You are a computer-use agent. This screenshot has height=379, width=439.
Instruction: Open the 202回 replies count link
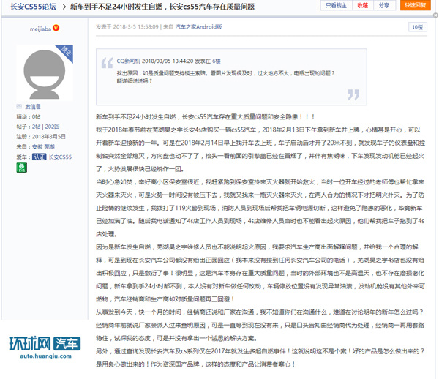point(53,127)
